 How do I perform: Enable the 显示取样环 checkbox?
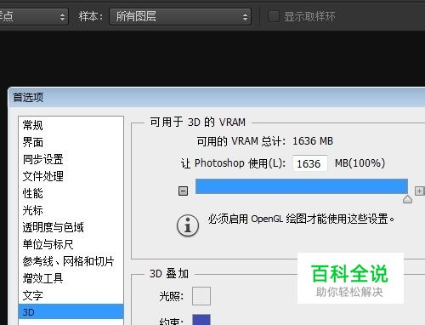(274, 16)
